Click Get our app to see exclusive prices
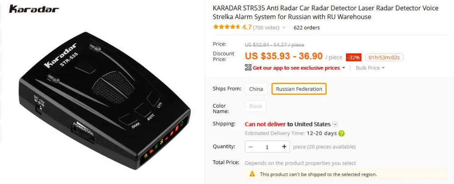 [x=296, y=68]
